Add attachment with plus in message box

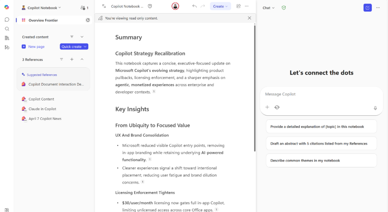click(267, 107)
